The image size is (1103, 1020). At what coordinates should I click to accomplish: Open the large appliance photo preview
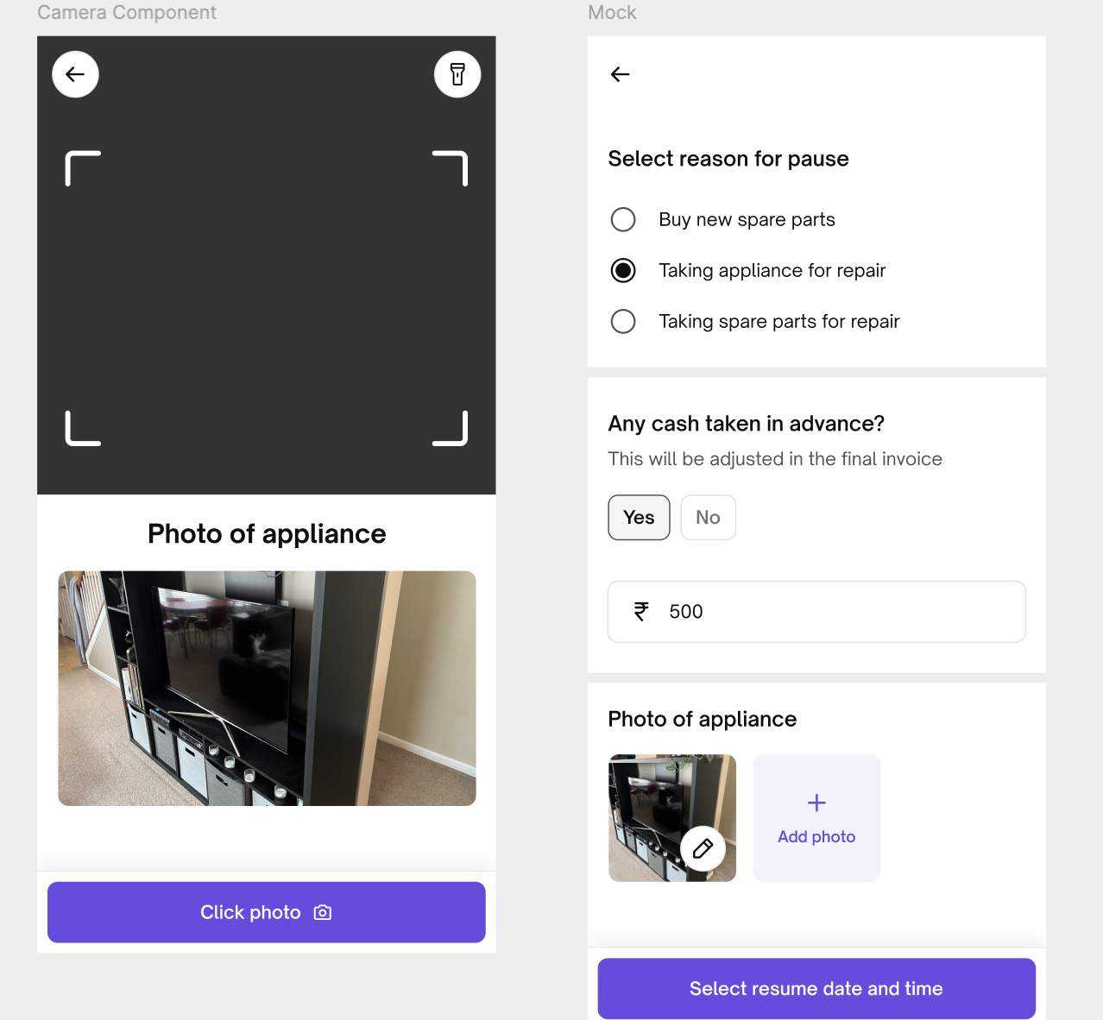267,688
